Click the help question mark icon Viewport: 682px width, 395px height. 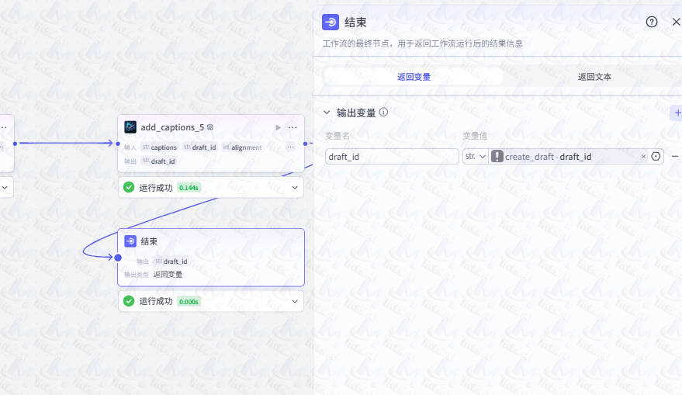(652, 22)
